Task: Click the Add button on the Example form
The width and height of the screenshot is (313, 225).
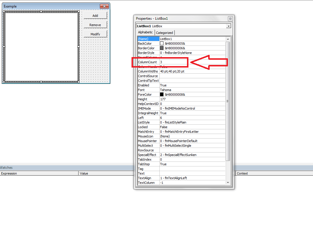Action: tap(95, 15)
